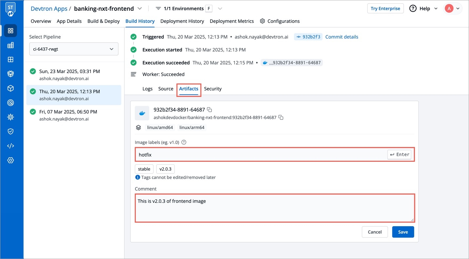Click the layers platform icon
469x259 pixels.
138,127
